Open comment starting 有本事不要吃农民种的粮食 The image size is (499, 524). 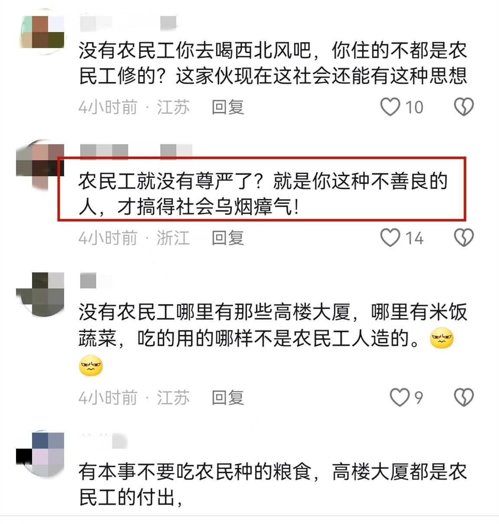(x=273, y=485)
